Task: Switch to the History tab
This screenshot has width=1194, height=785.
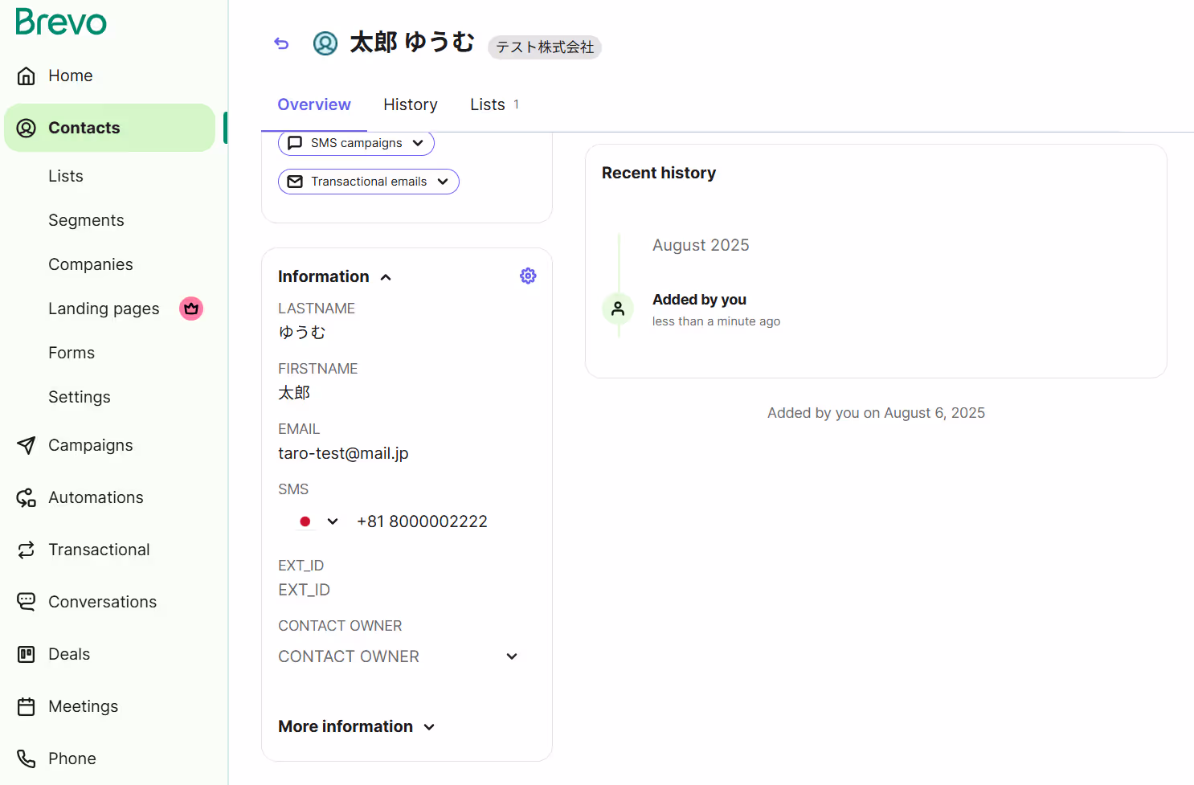Action: [x=411, y=104]
